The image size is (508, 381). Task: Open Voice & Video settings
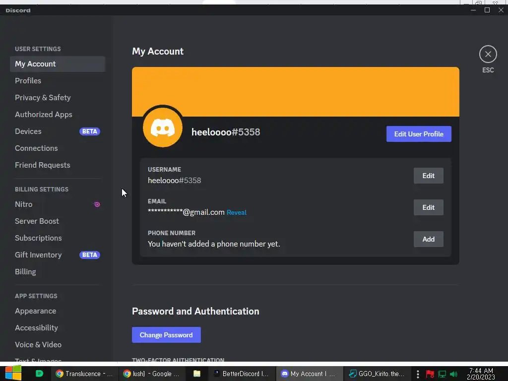pyautogui.click(x=58, y=345)
